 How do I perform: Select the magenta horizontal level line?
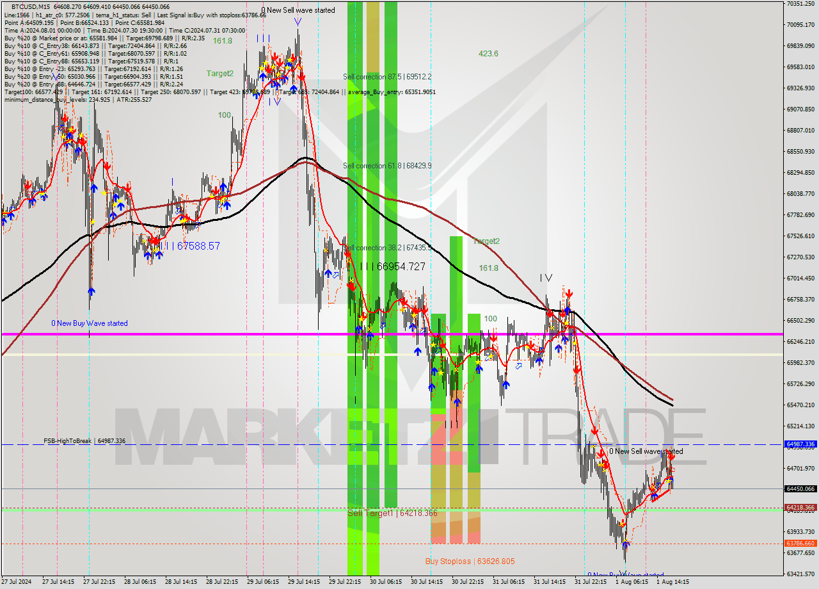(x=392, y=334)
